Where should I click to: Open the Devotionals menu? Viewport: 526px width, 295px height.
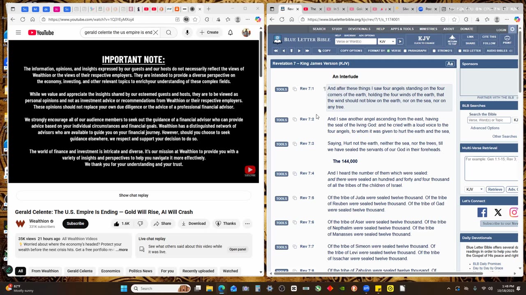[359, 29]
